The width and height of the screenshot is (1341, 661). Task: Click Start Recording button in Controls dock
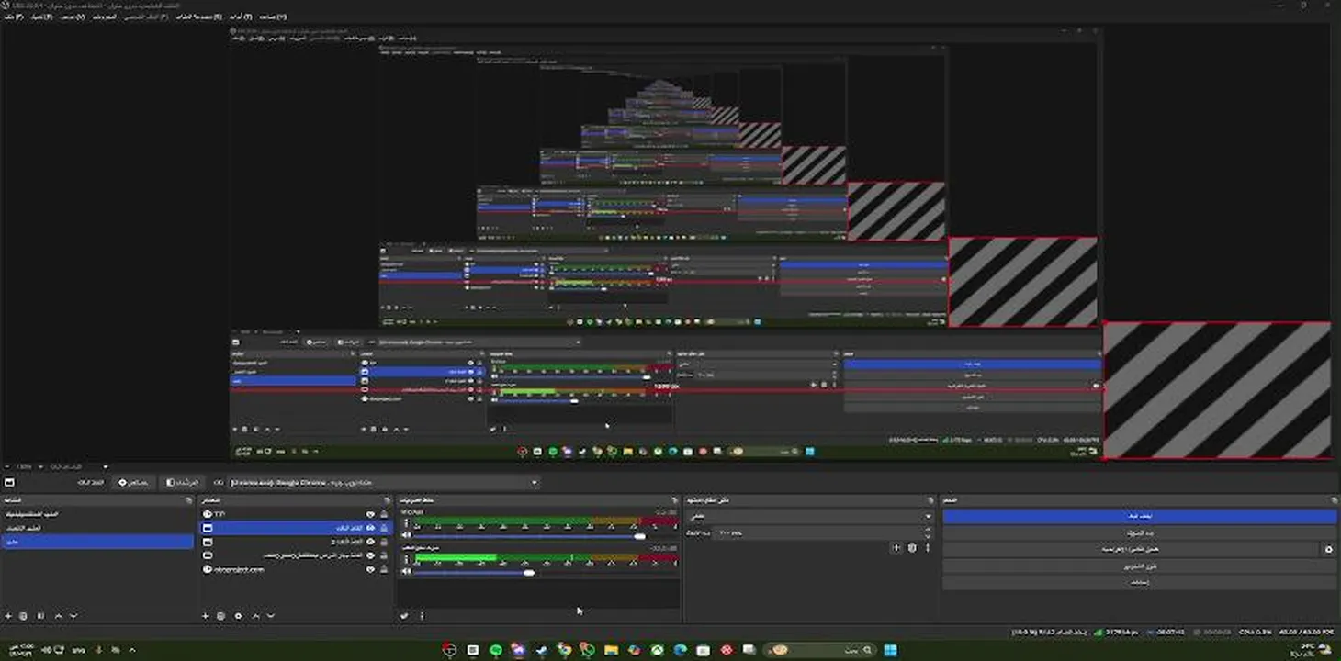click(1139, 533)
